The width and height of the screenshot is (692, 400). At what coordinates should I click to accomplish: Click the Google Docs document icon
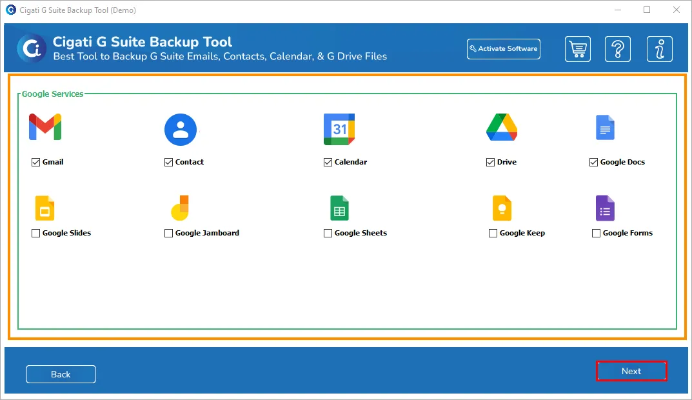[605, 128]
